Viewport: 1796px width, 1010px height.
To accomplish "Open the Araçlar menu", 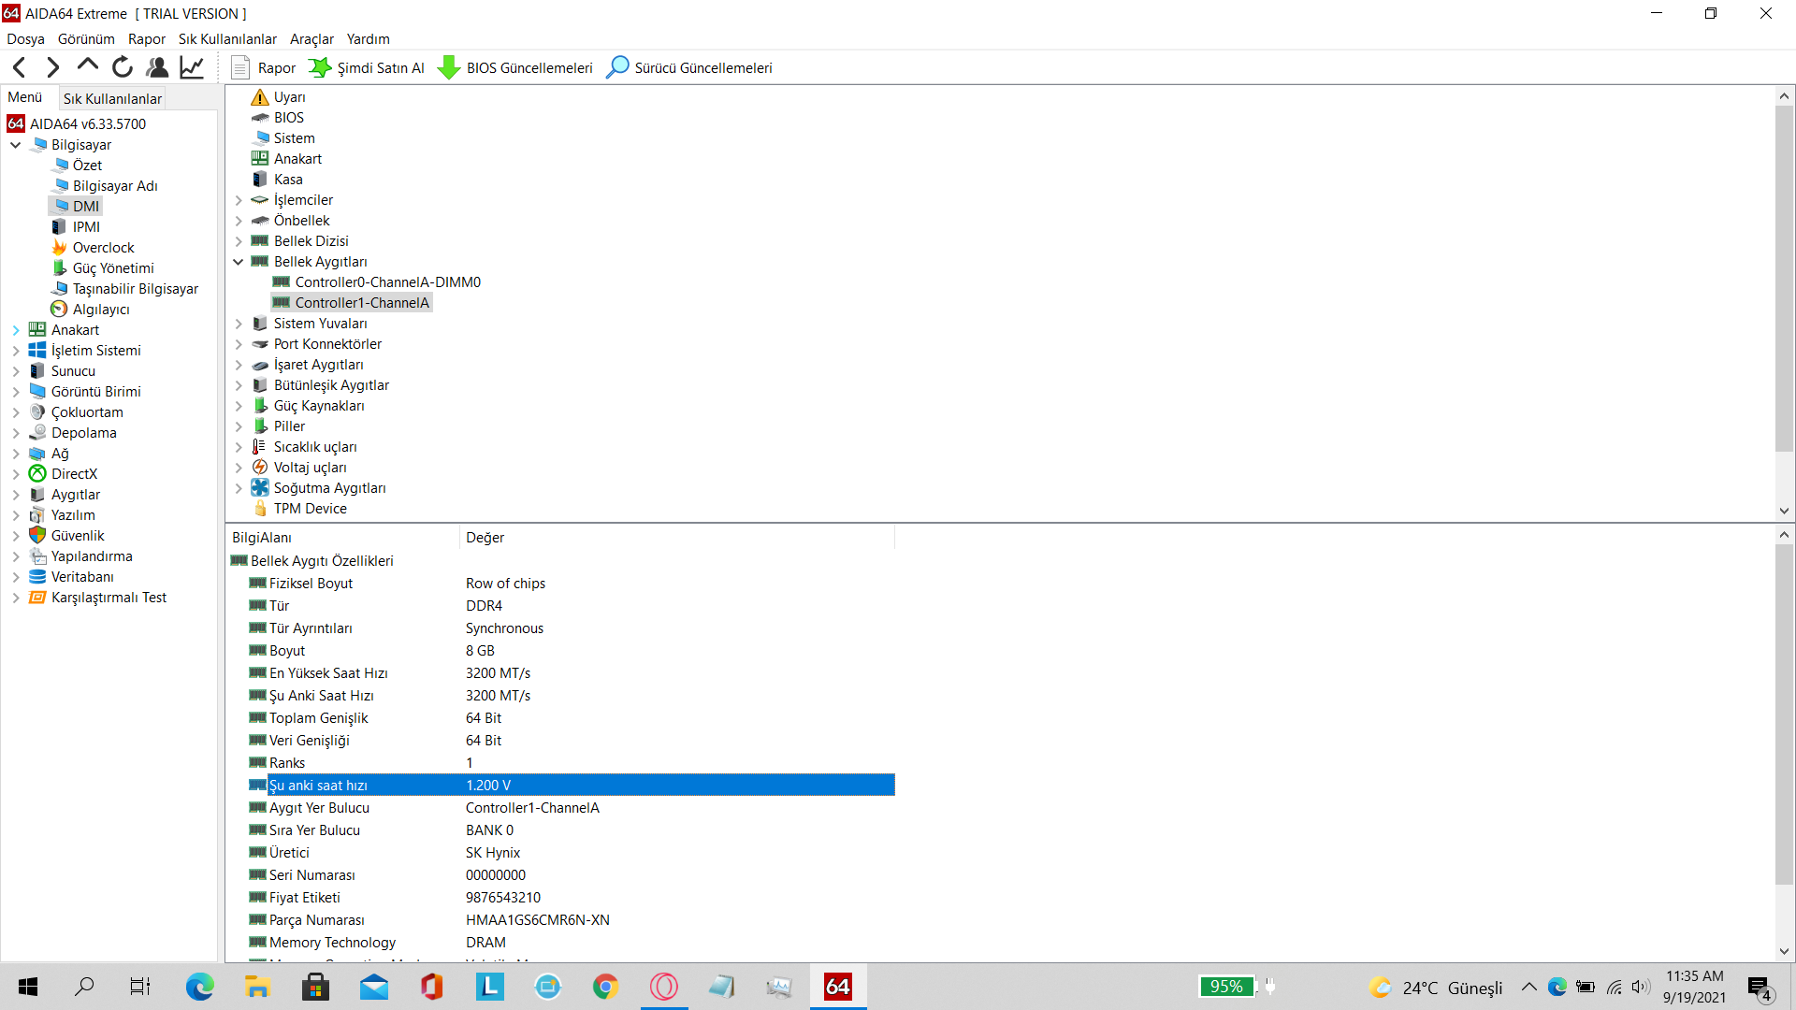I will click(311, 39).
